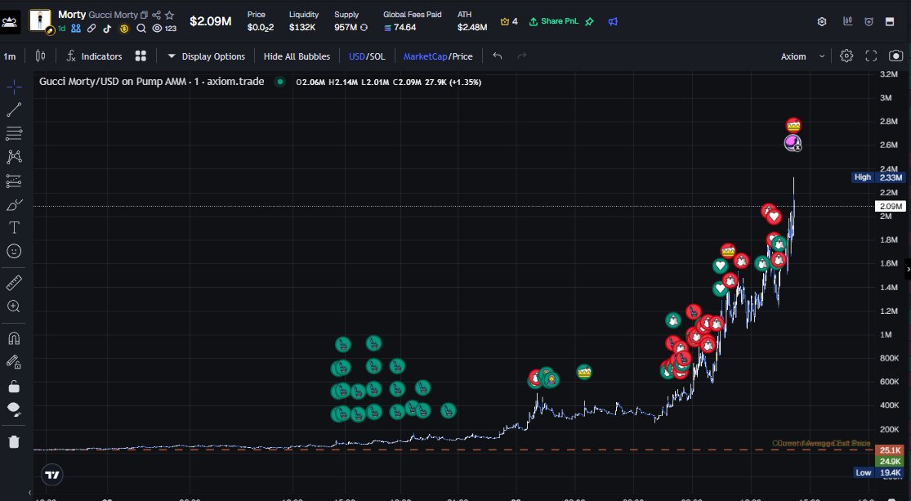This screenshot has width=911, height=501.
Task: Click the purple bubble marker near 2.6M
Action: click(793, 142)
